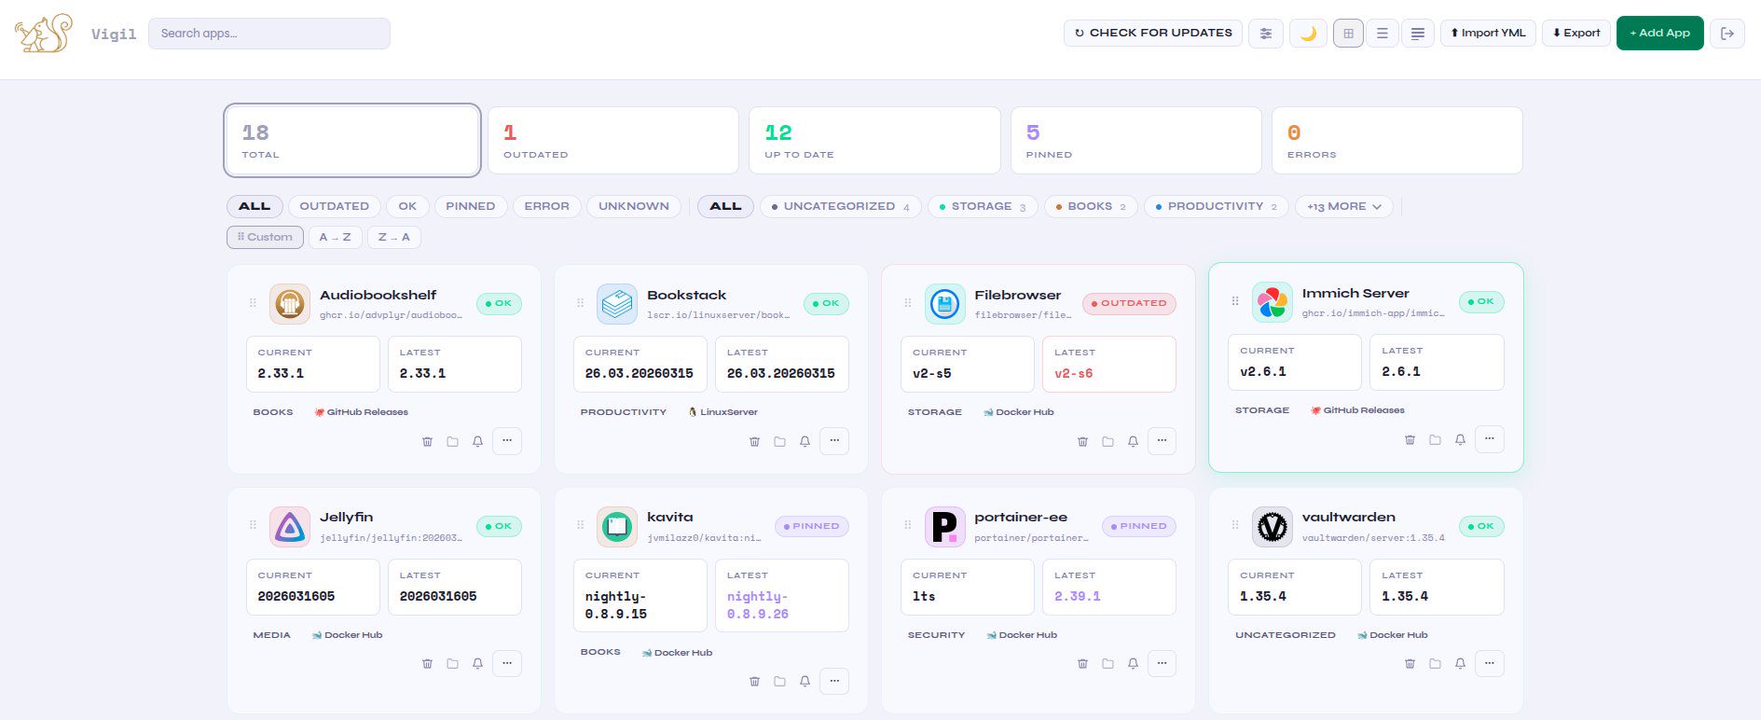Click the Add App button
Image resolution: width=1761 pixels, height=720 pixels.
coord(1659,33)
